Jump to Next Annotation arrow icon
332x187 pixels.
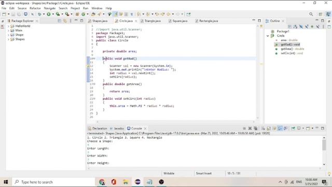[139, 14]
